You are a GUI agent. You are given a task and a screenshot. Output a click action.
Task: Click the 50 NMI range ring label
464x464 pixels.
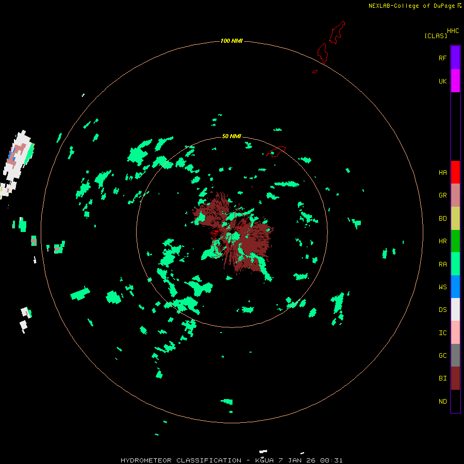[231, 136]
